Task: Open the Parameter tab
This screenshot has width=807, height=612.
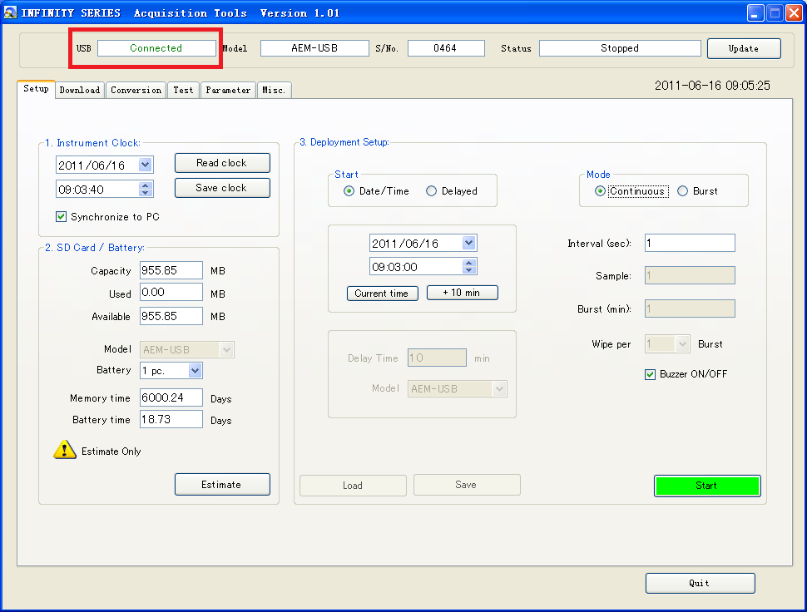Action: click(x=228, y=90)
